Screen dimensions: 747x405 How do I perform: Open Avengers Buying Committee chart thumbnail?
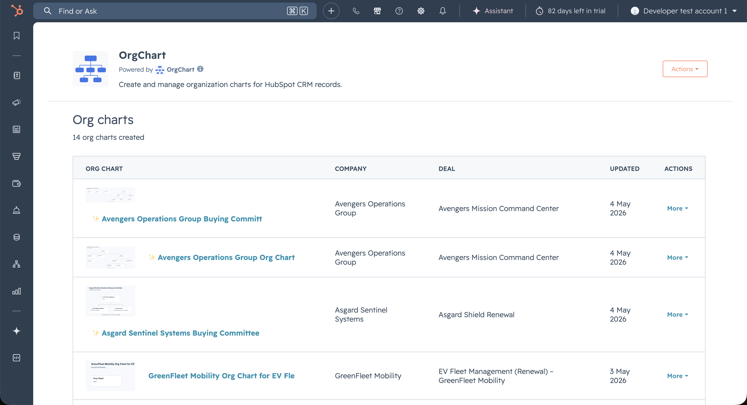(110, 195)
